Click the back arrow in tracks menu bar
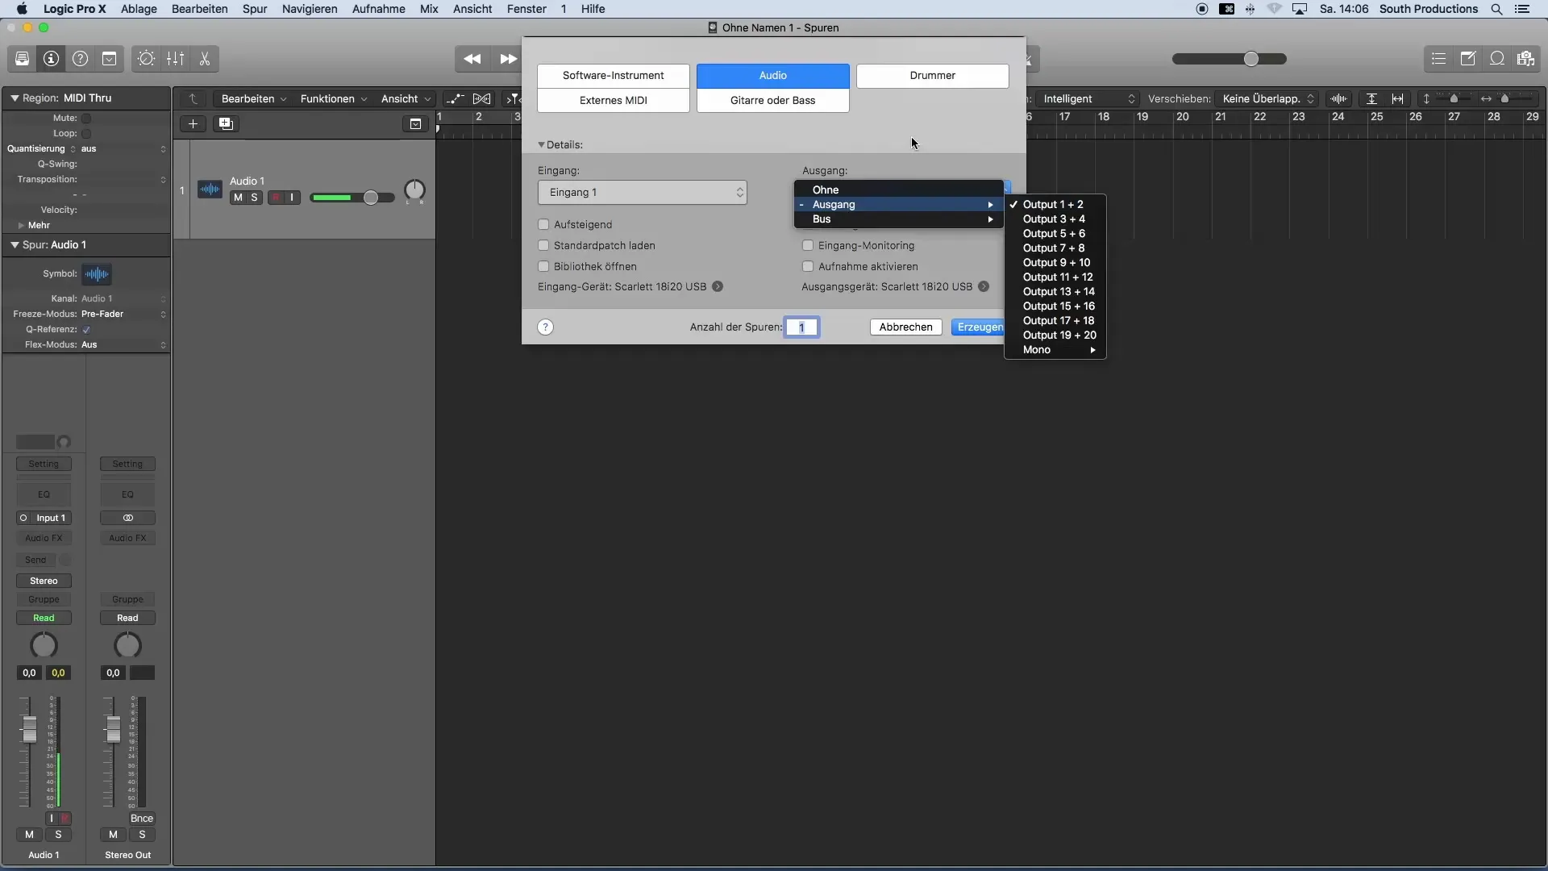 (x=193, y=98)
